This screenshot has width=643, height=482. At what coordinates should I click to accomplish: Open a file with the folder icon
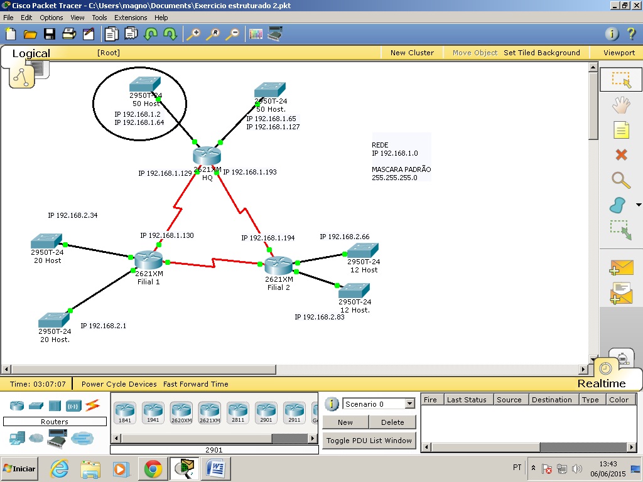30,34
